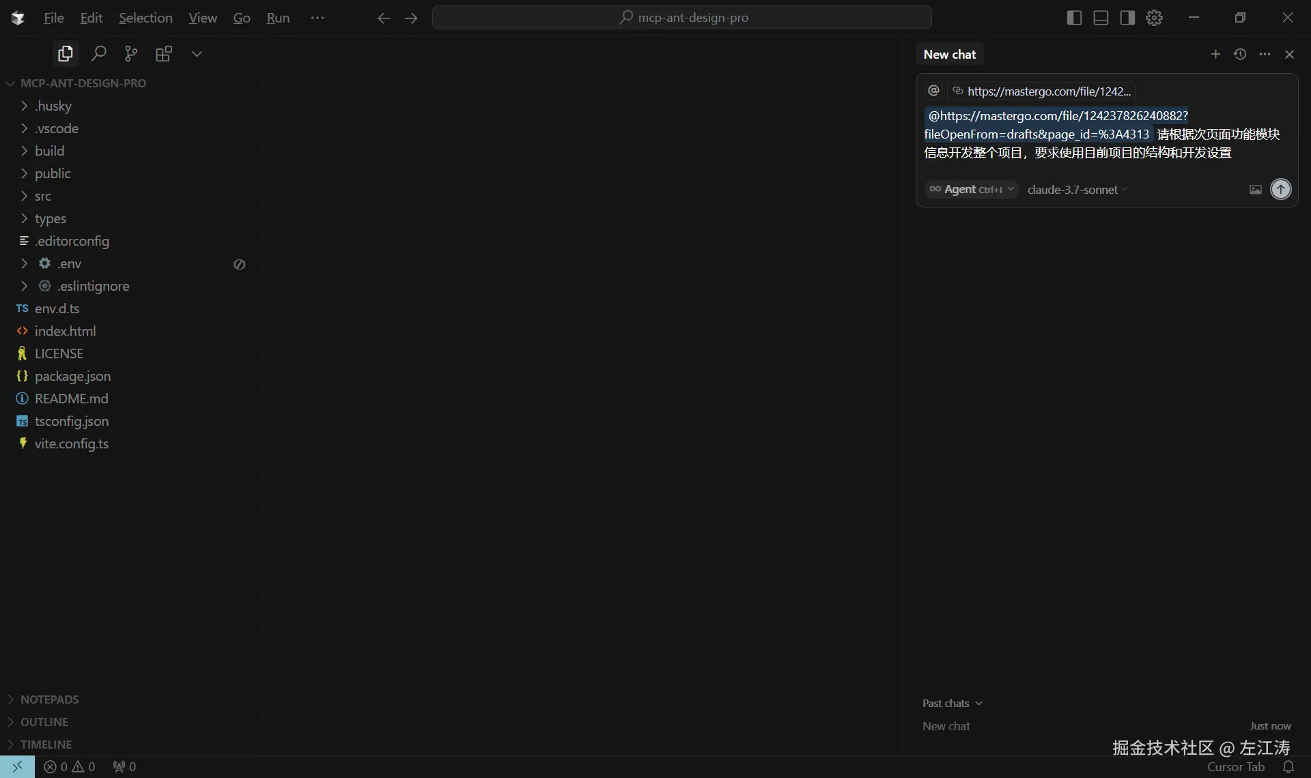Open the Run menu
The width and height of the screenshot is (1311, 778).
coord(278,17)
